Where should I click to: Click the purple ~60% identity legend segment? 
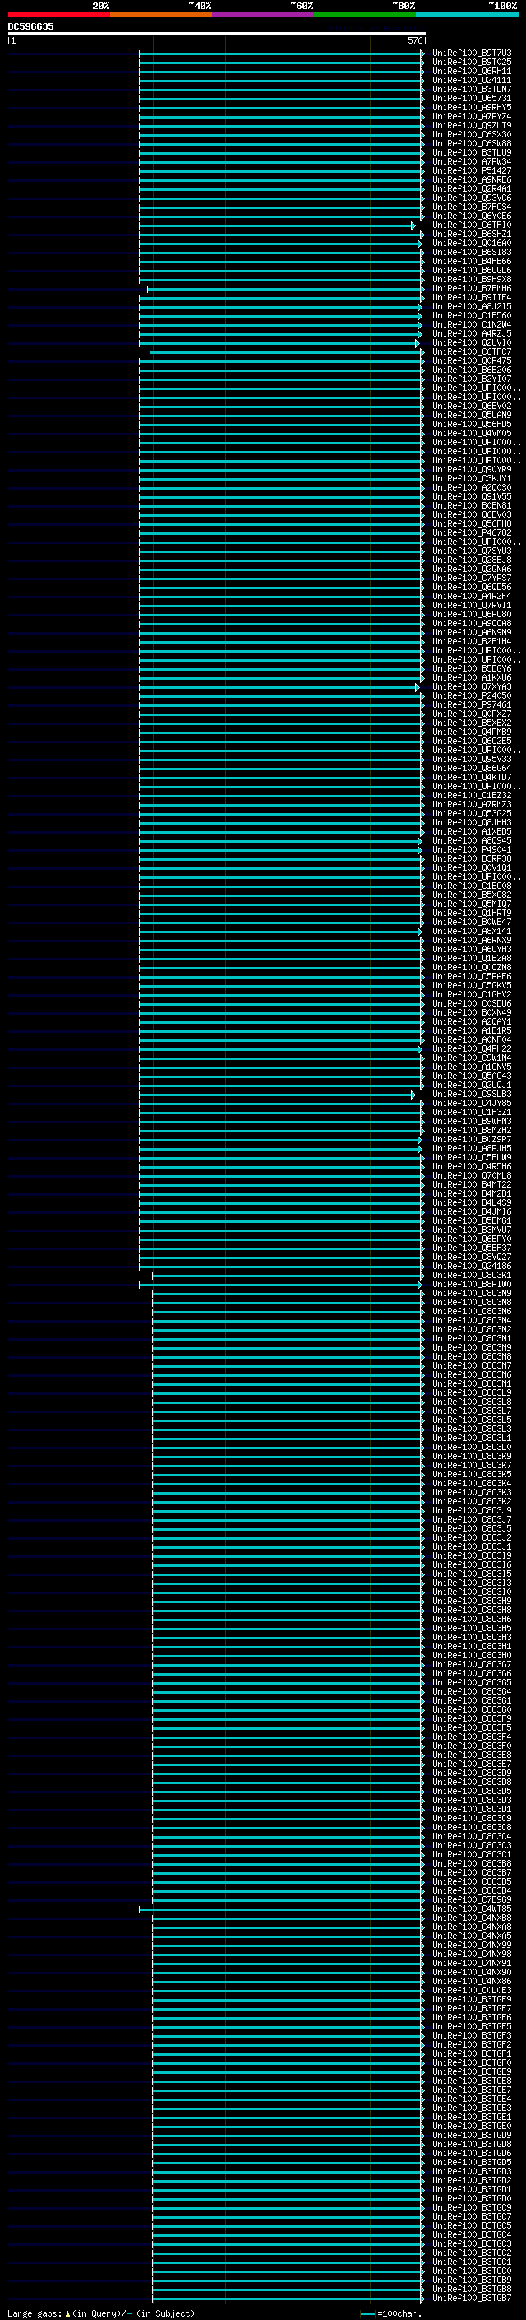tap(262, 15)
